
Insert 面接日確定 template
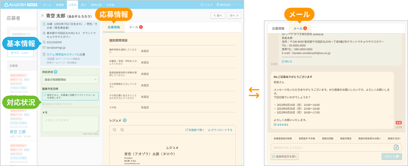point(346,138)
